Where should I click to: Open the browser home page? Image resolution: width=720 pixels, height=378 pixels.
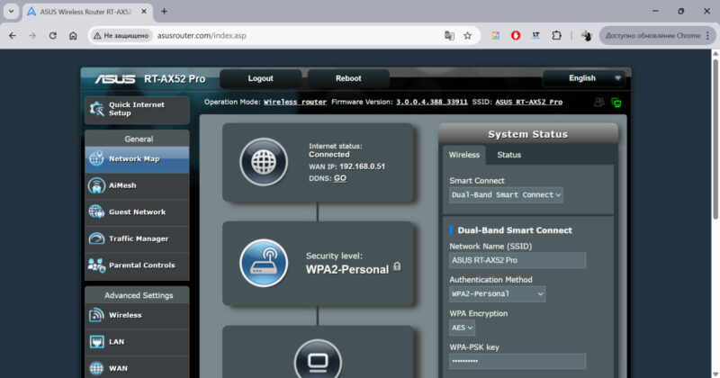(x=73, y=35)
